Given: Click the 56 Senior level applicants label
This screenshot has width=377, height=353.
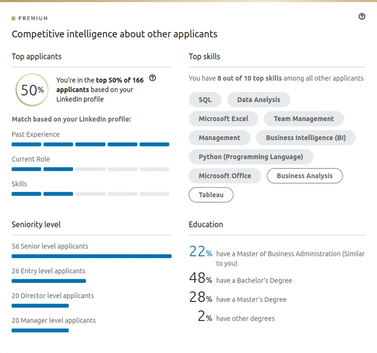Looking at the screenshot, I should click(50, 246).
